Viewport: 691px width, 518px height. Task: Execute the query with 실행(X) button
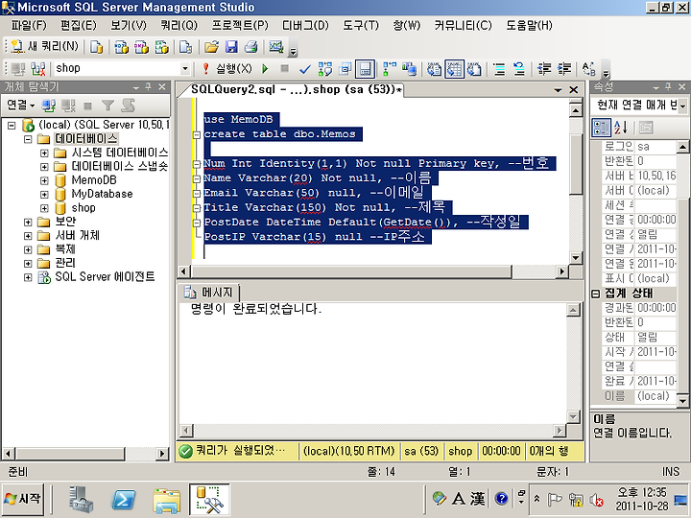click(x=227, y=69)
